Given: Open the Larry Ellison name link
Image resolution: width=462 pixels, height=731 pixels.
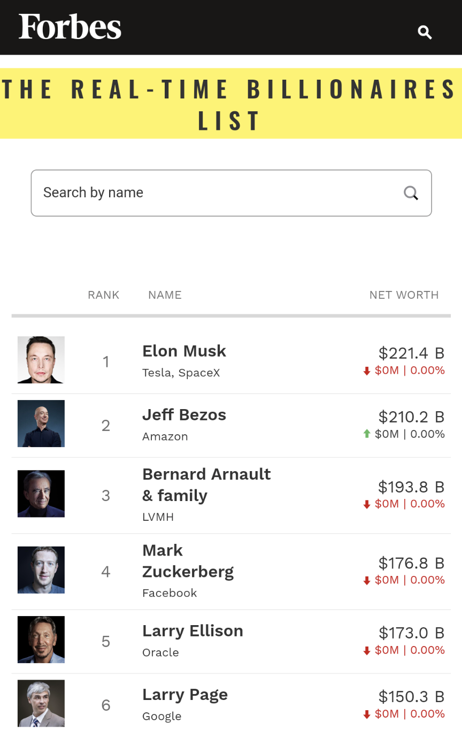Looking at the screenshot, I should pos(192,631).
